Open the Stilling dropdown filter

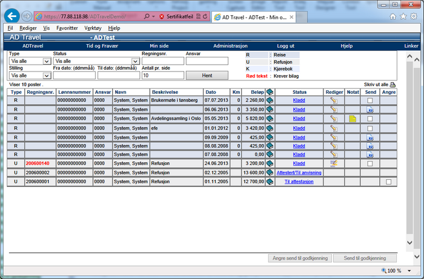click(x=47, y=76)
